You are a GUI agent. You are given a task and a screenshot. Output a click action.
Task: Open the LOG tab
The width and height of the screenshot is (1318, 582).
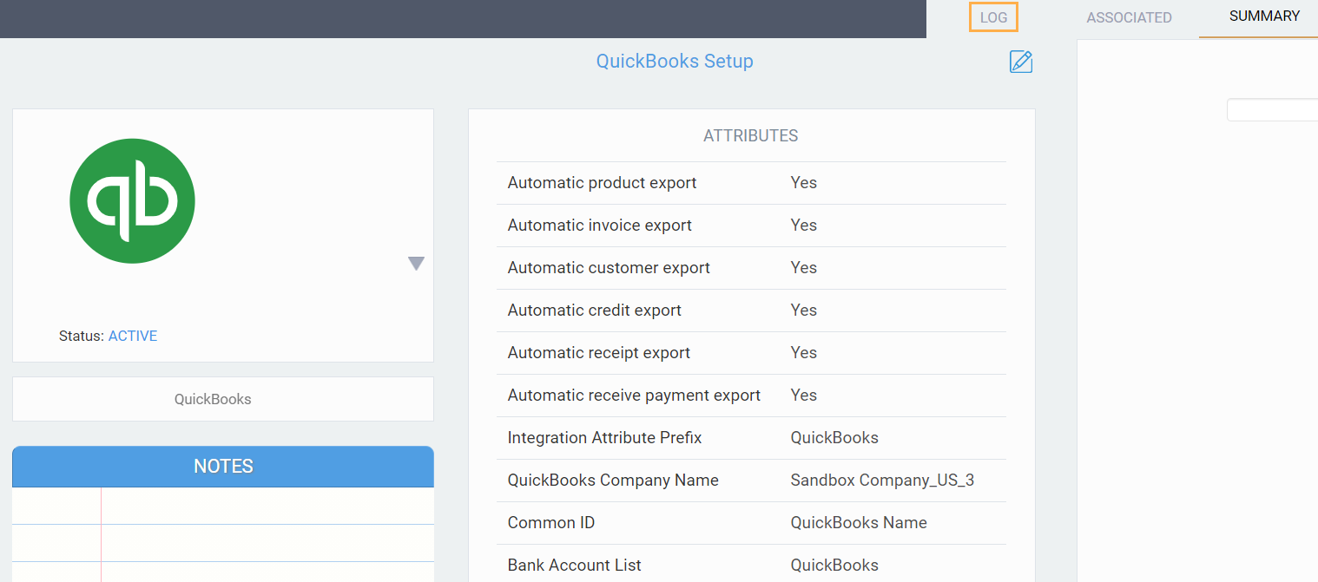993,17
